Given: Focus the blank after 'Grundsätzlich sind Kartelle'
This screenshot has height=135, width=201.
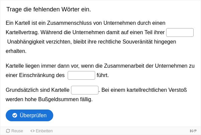Looking at the screenshot, I should click(85, 90).
